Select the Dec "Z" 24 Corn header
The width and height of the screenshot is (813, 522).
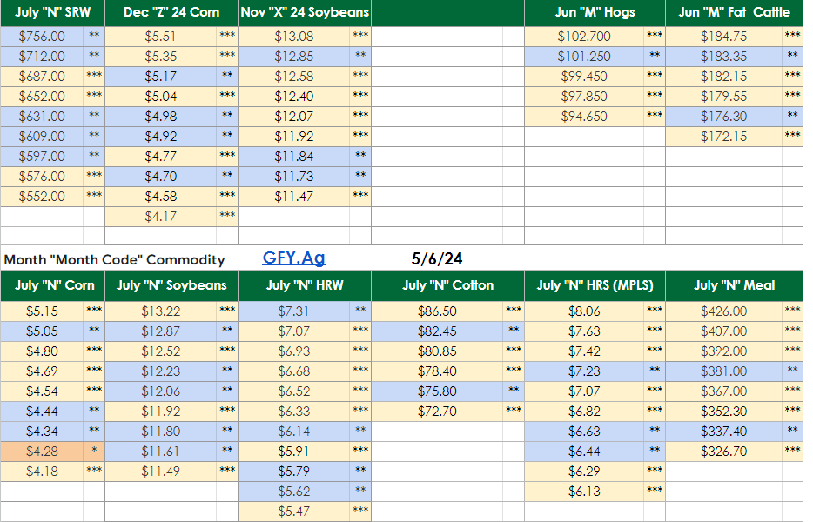171,12
